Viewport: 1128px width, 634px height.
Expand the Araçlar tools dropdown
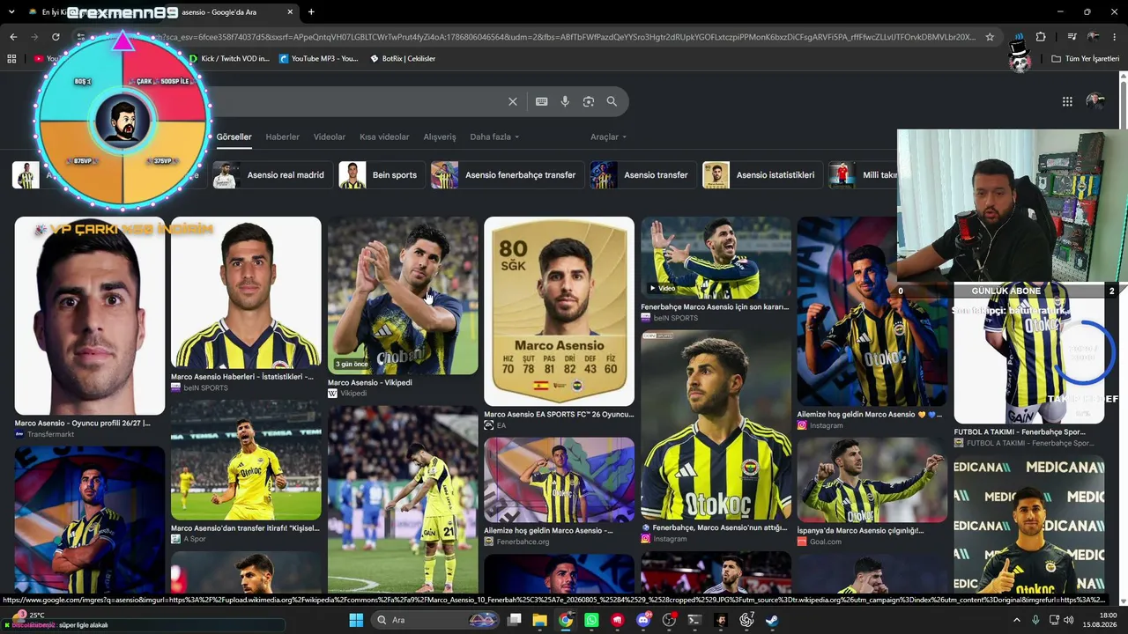point(608,137)
